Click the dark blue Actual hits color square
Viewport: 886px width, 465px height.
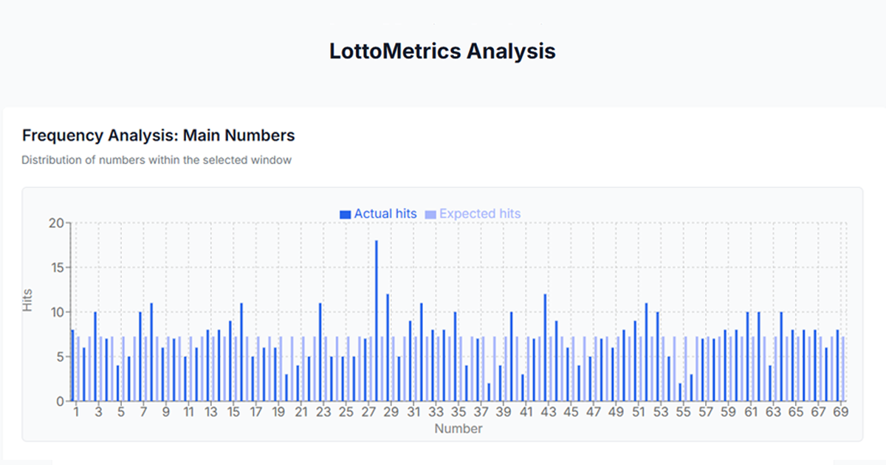click(344, 213)
